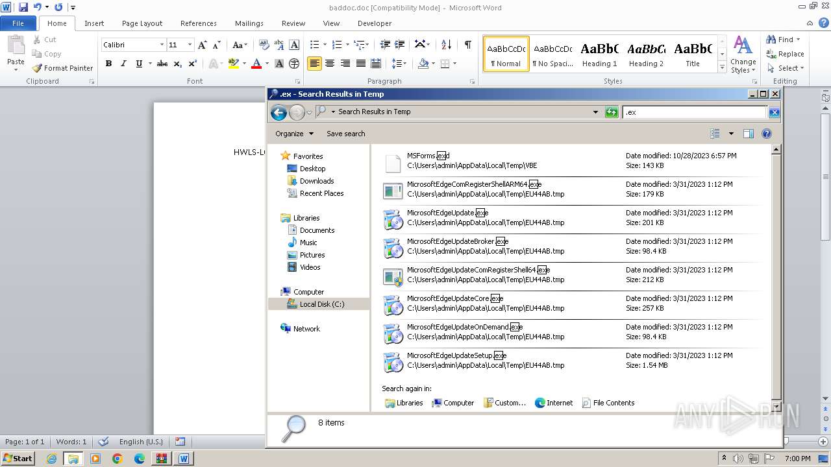Click the Font Color swatch button
The image size is (831, 467).
click(x=256, y=64)
